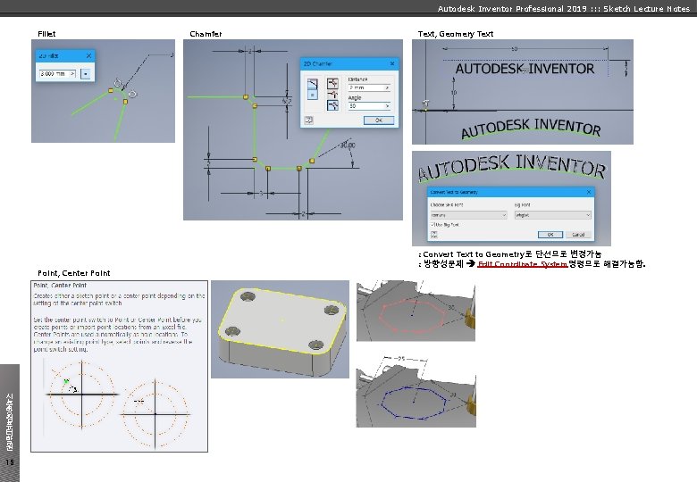
Task: Click OK in the 2D Chamfer dialog
Action: click(379, 120)
